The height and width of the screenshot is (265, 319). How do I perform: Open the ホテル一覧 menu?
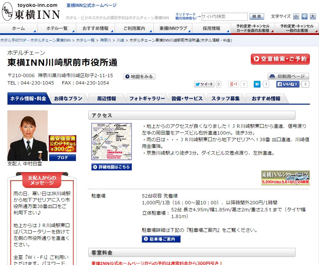pos(57,28)
